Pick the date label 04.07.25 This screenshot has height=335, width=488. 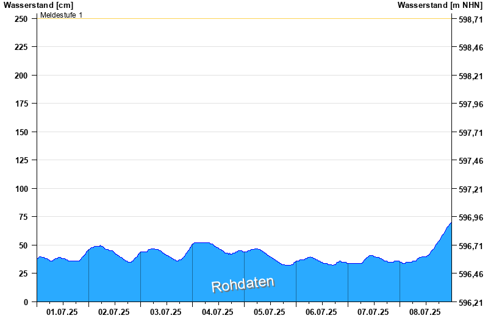point(218,312)
